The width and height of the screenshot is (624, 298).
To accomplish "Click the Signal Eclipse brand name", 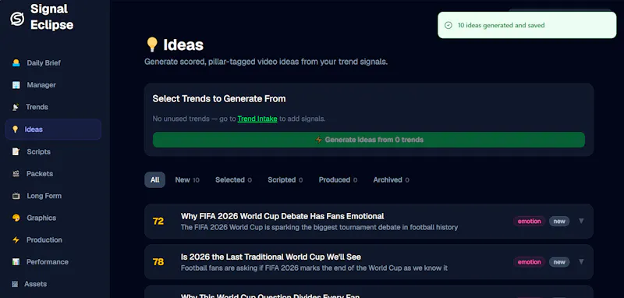I will (51, 16).
